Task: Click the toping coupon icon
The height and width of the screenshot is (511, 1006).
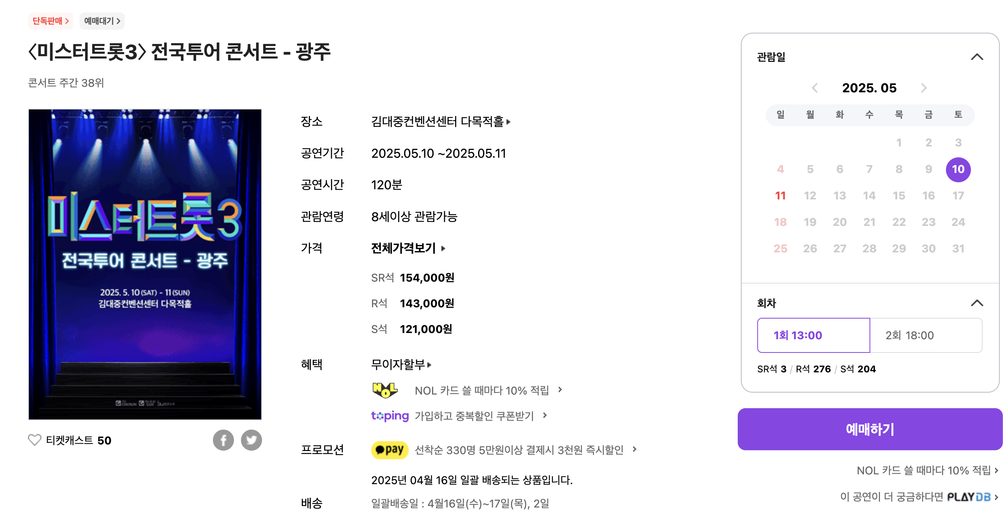Action: point(390,416)
